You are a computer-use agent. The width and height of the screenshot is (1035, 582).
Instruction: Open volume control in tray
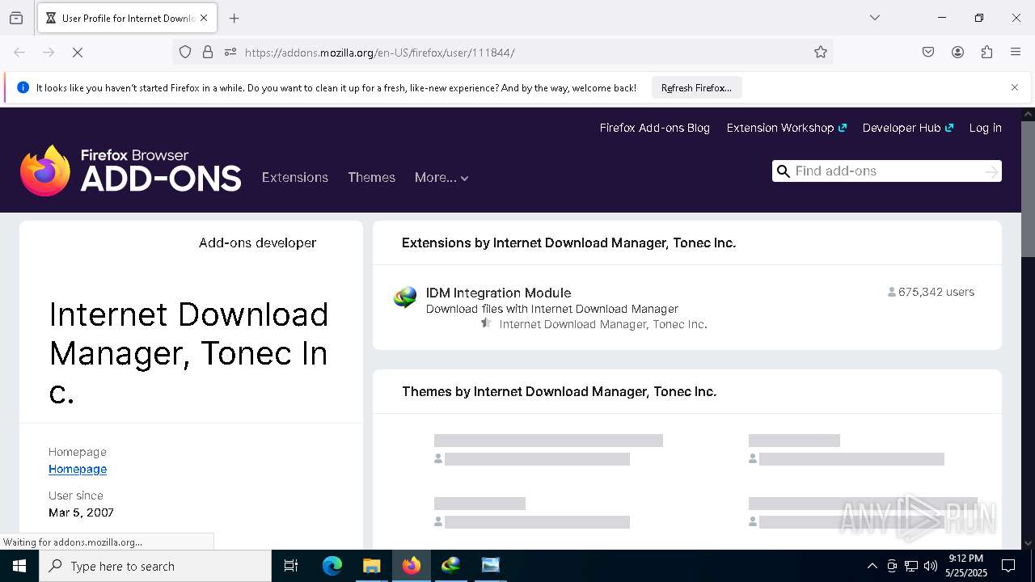coord(930,566)
